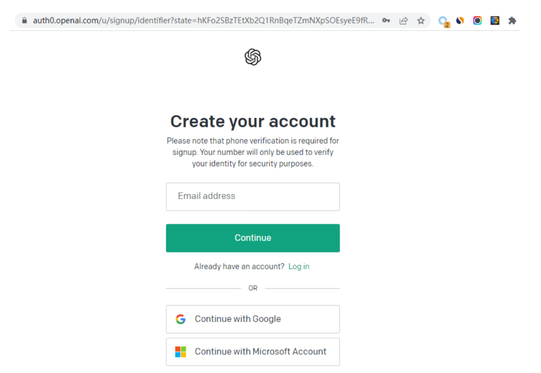541x373 pixels.
Task: Choose Continue with Microsoft Account
Action: 253,352
